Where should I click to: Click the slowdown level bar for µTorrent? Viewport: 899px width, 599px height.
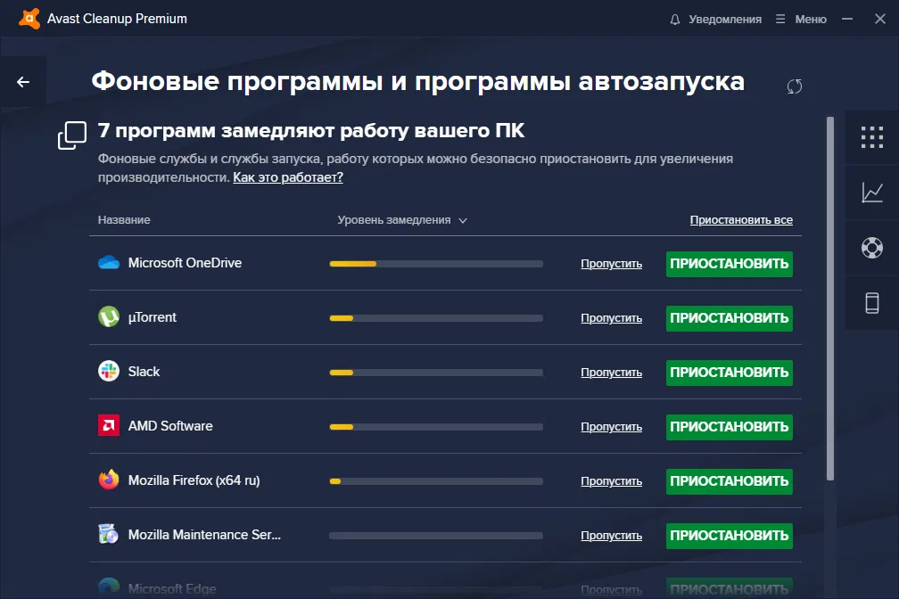[435, 317]
